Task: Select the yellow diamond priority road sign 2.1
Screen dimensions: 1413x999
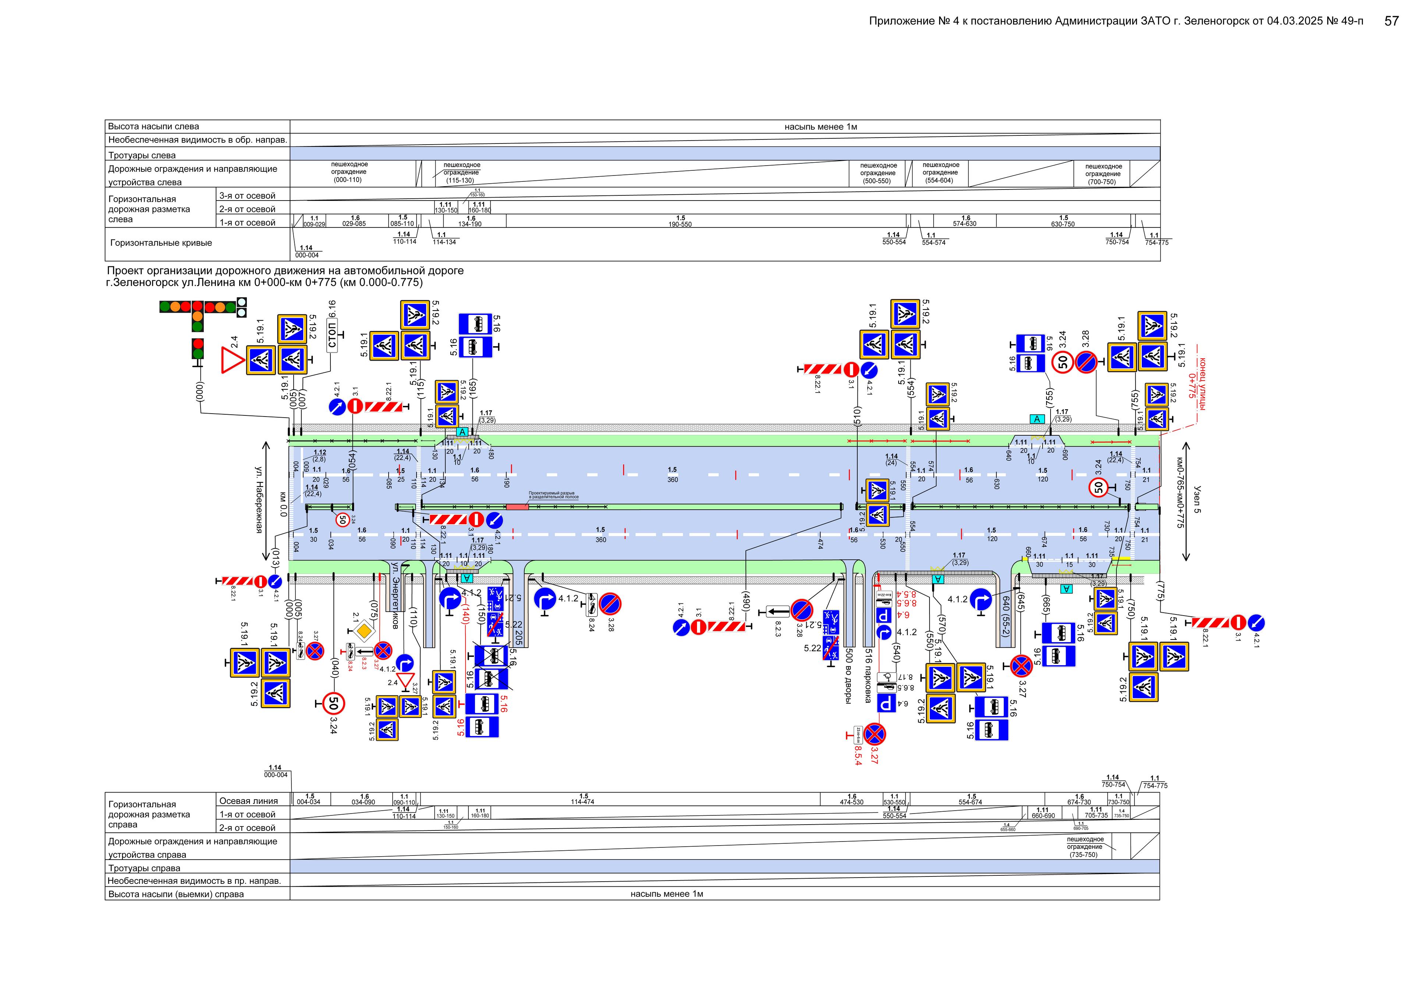Action: tap(364, 630)
